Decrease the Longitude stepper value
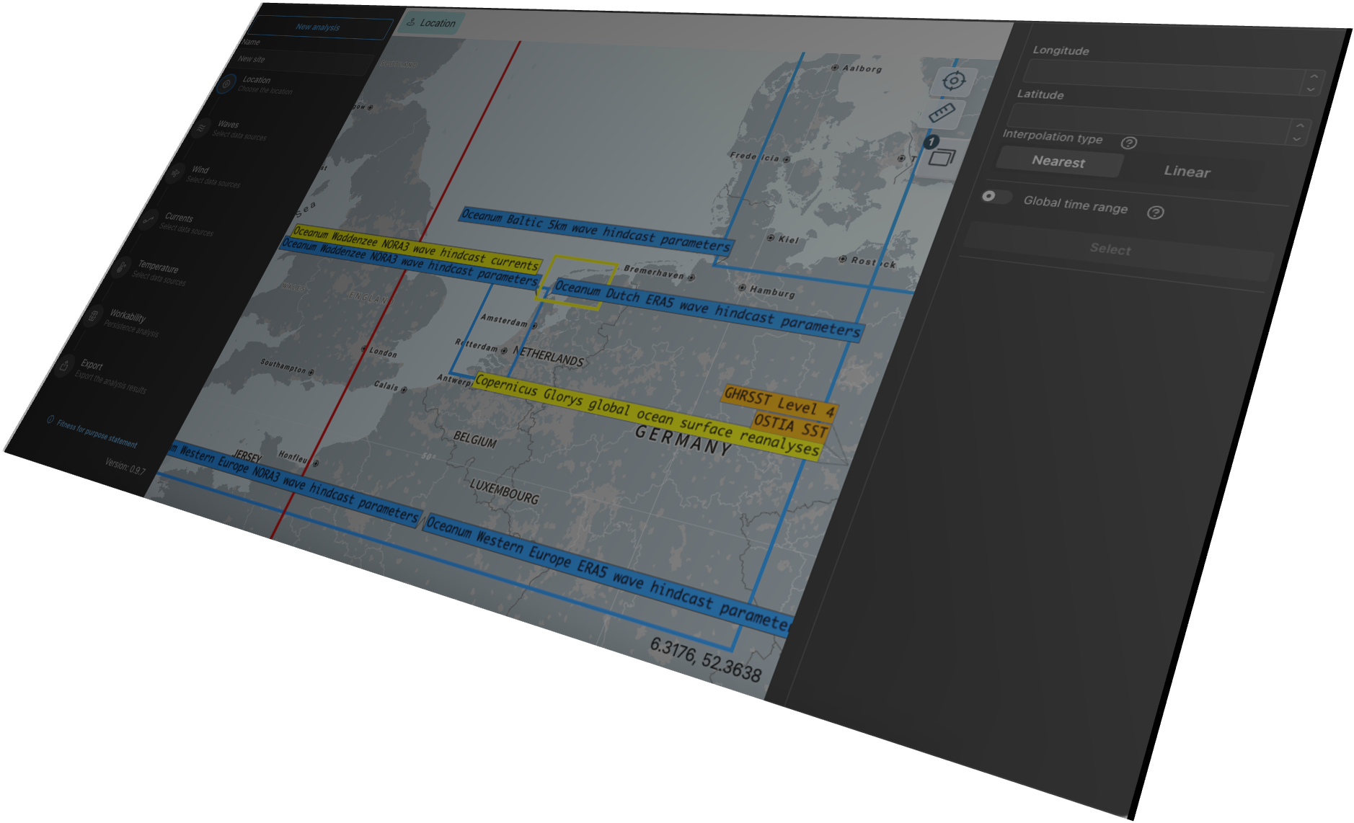The image size is (1354, 823). 1311,88
